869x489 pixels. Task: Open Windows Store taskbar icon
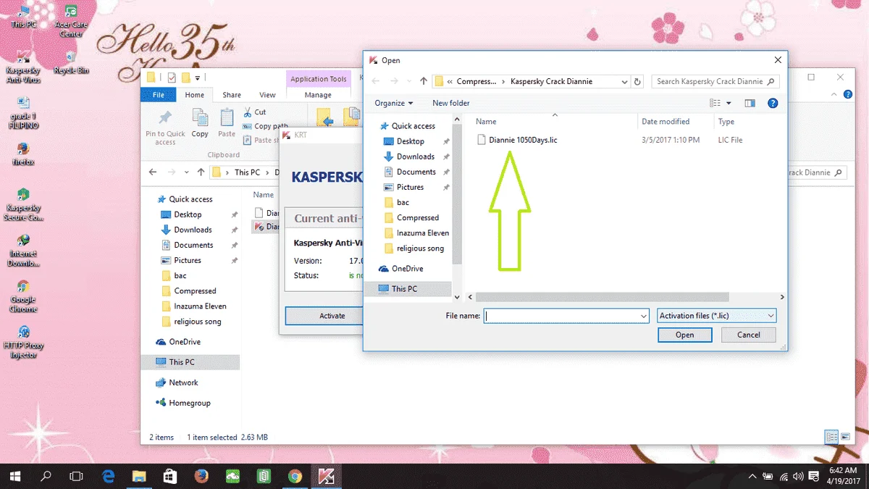171,476
